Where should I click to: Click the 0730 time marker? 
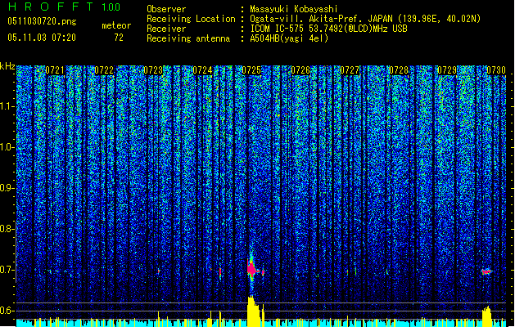click(496, 70)
